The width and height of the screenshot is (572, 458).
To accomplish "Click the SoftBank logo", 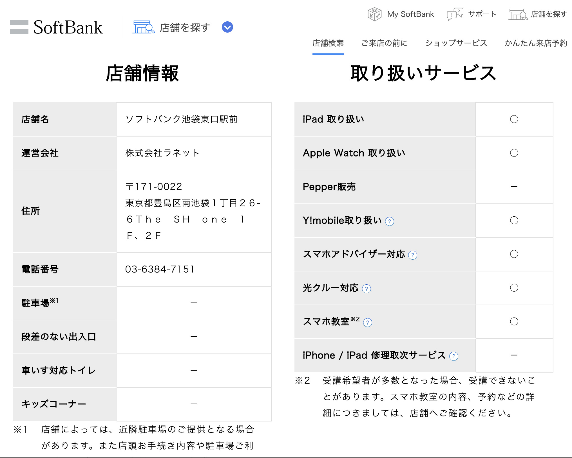I will point(56,27).
